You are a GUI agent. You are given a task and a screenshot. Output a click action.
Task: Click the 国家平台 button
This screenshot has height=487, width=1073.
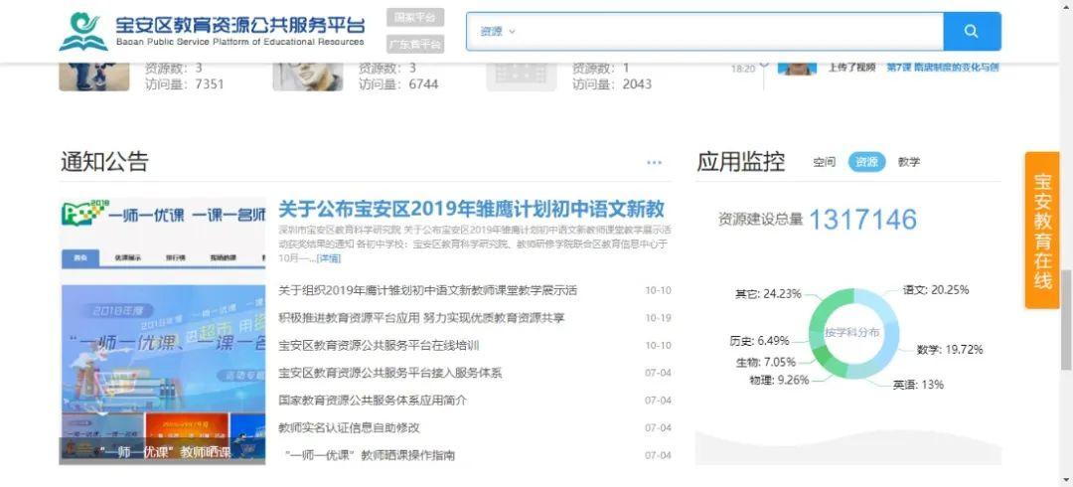tap(415, 18)
